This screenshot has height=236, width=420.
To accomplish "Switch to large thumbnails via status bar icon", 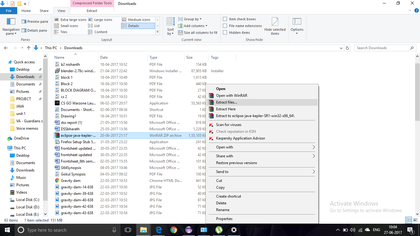I will tap(415, 220).
